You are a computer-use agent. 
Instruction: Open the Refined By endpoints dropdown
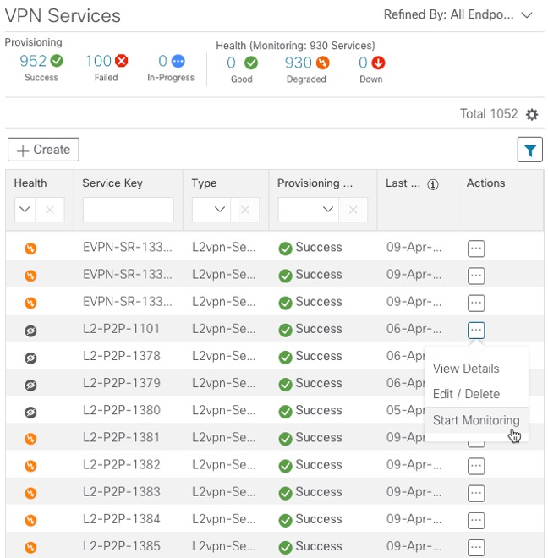(x=528, y=15)
